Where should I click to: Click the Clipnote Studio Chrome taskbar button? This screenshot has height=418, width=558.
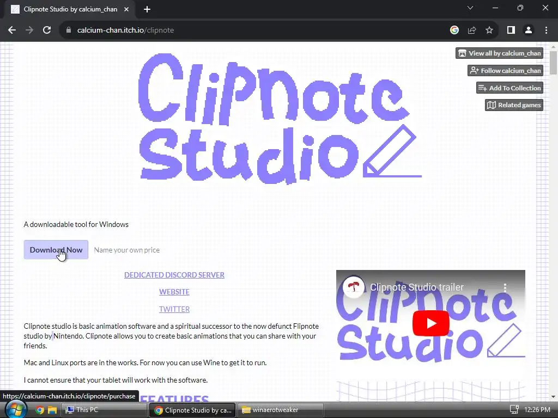click(192, 410)
